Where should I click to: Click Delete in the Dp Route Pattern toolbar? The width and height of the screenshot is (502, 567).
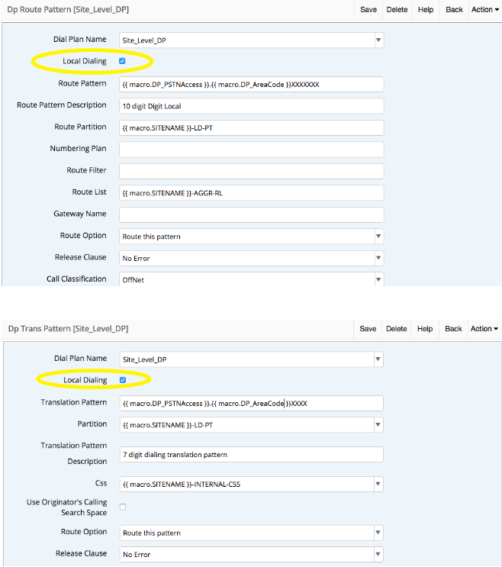(x=397, y=10)
